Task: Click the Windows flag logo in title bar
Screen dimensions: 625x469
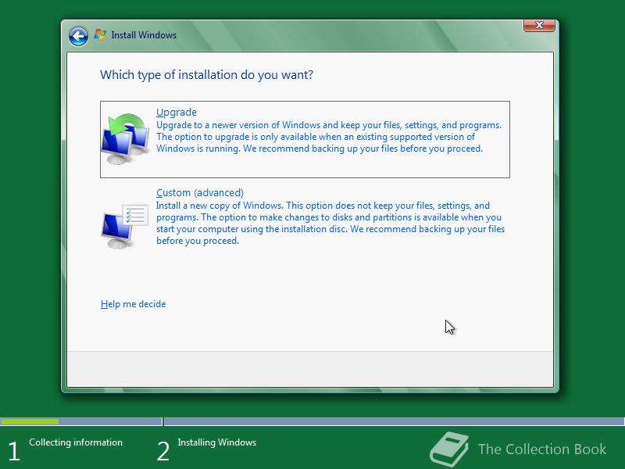Action: pos(100,34)
